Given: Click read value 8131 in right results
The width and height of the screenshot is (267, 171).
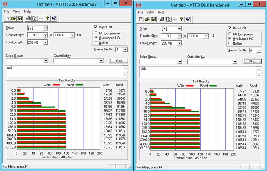Looking at the screenshot, I should [x=256, y=91].
